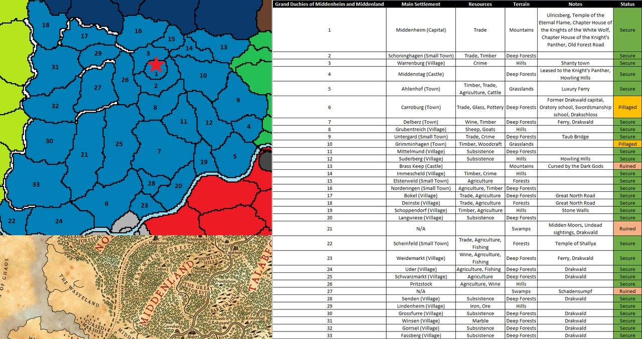This screenshot has height=339, width=642.
Task: Select region 25 on the blue map
Action: [x=119, y=144]
